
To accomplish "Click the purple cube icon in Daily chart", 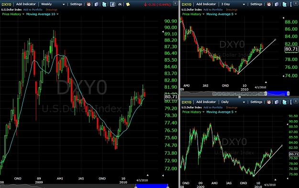I will (277, 102).
